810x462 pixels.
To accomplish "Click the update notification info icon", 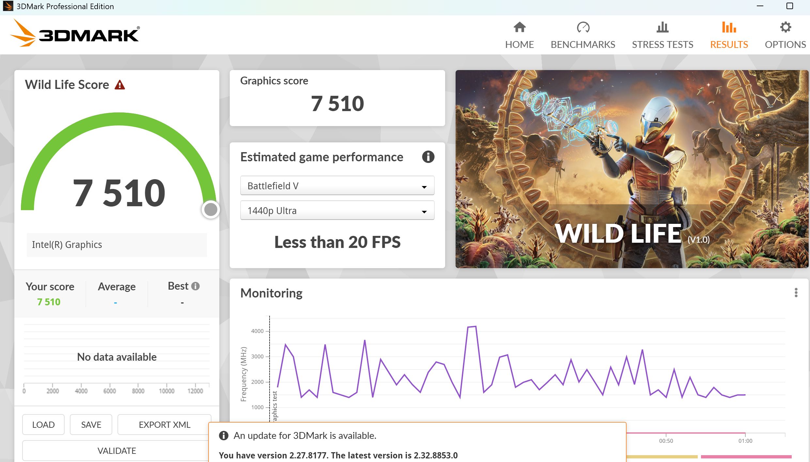I will pos(224,436).
